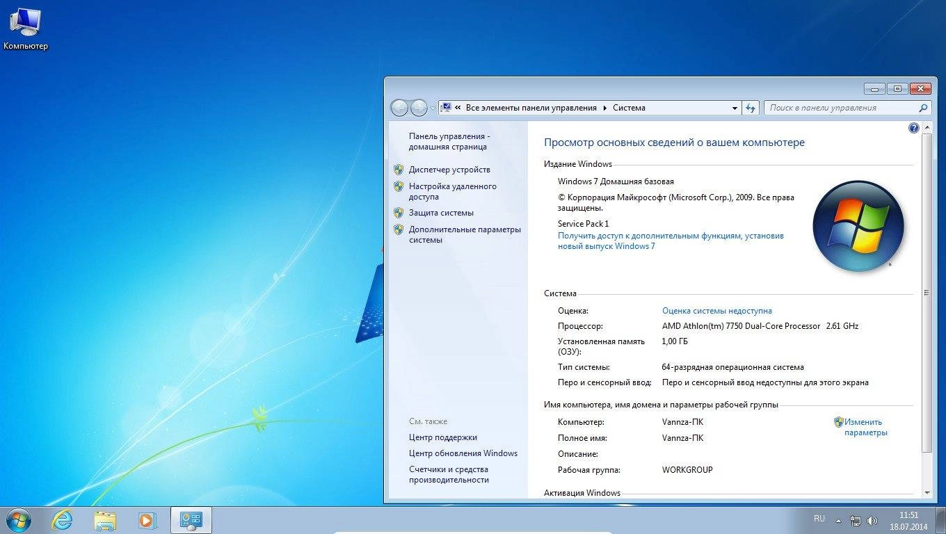
Task: Click shield icon next to Защита системы
Action: pyautogui.click(x=399, y=213)
